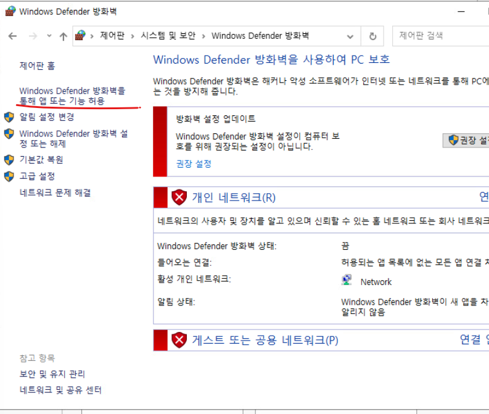489x414 pixels.
Task: Expand the chevron after 시스템 및 보안 breadcrumb
Action: [203, 36]
